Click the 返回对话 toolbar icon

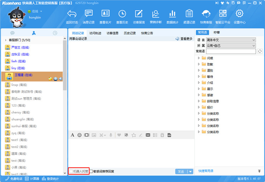[x=72, y=16]
